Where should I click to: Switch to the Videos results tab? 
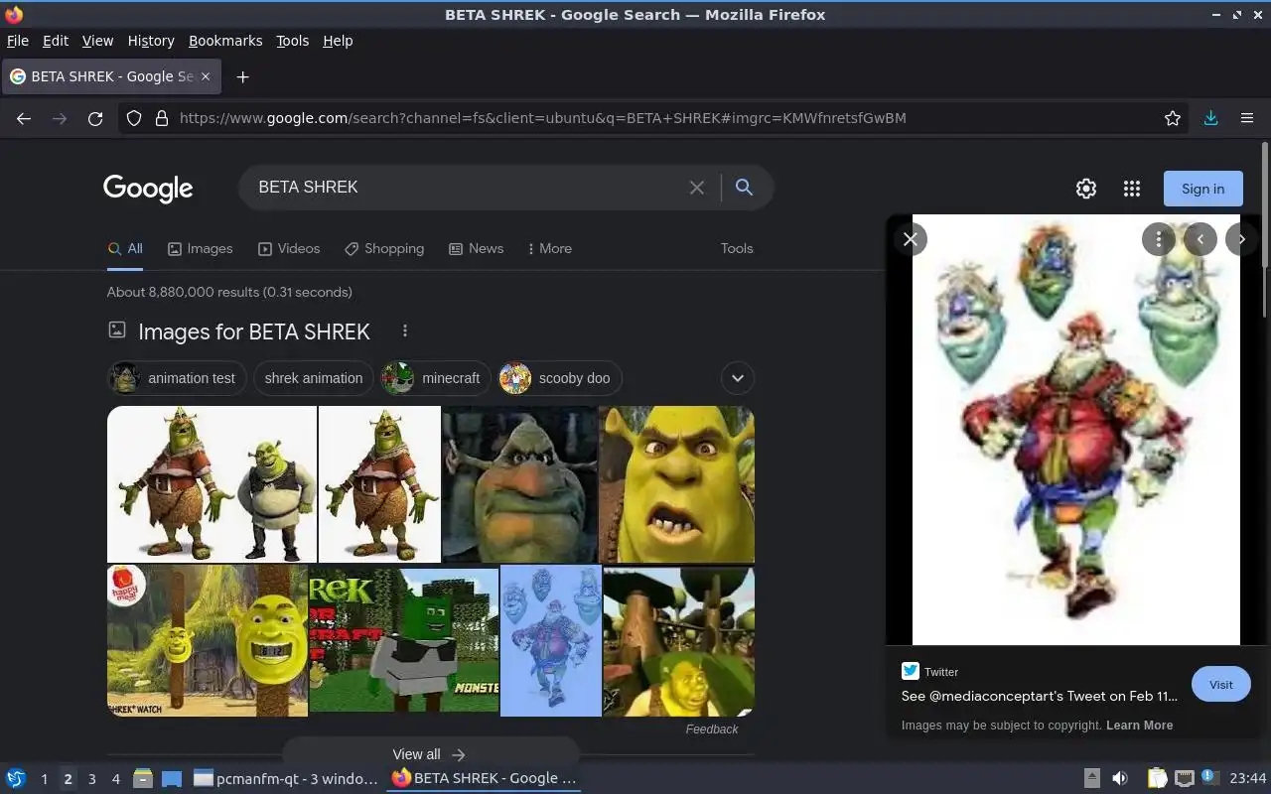pos(289,248)
